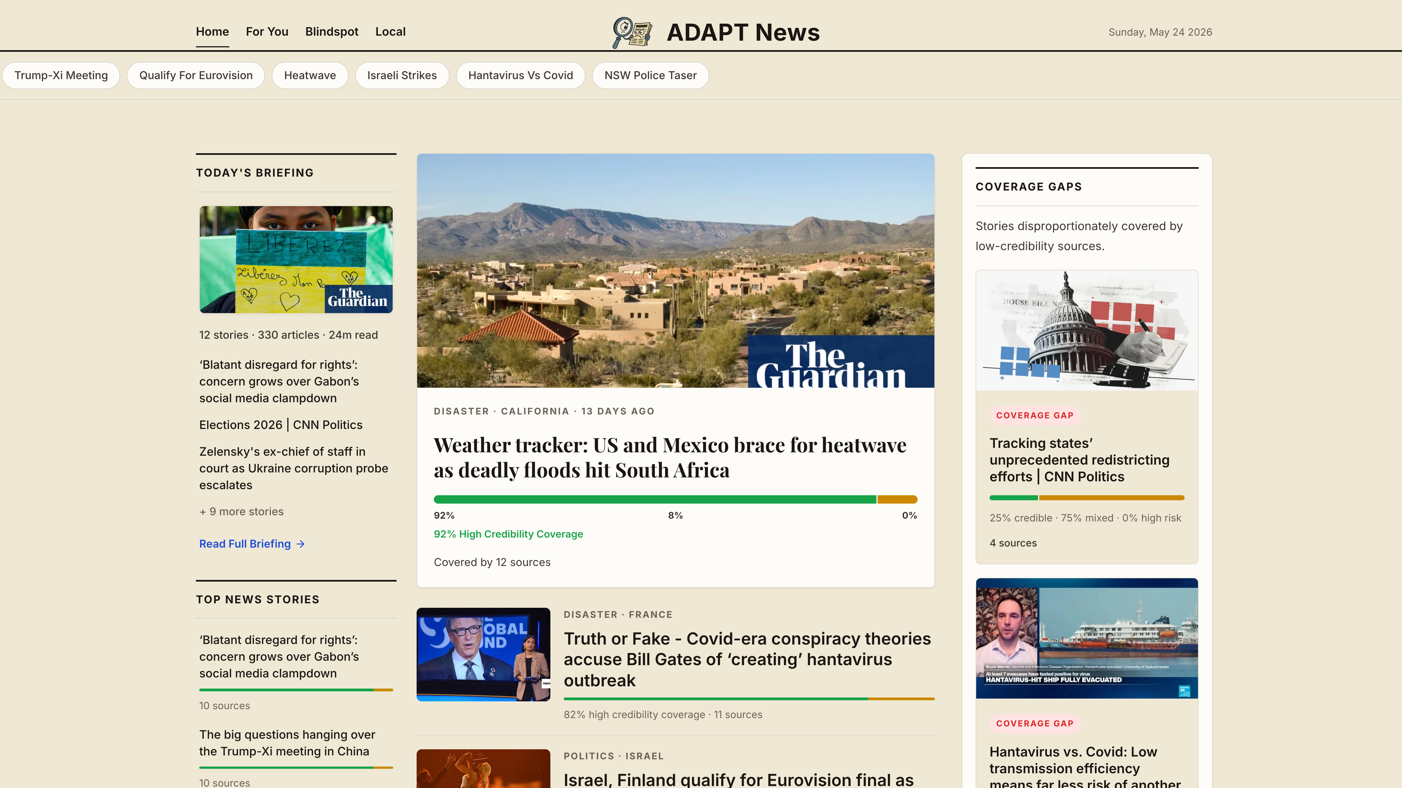This screenshot has height=788, width=1402.
Task: Click the Sunday, May 24 2026 date text
Action: (1160, 32)
